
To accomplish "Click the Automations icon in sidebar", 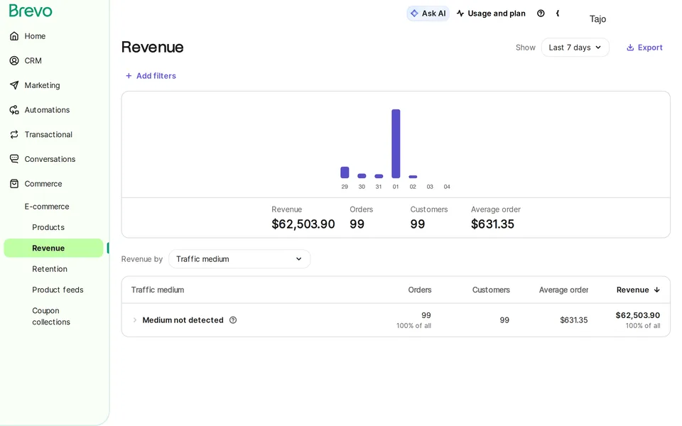I will [x=14, y=110].
